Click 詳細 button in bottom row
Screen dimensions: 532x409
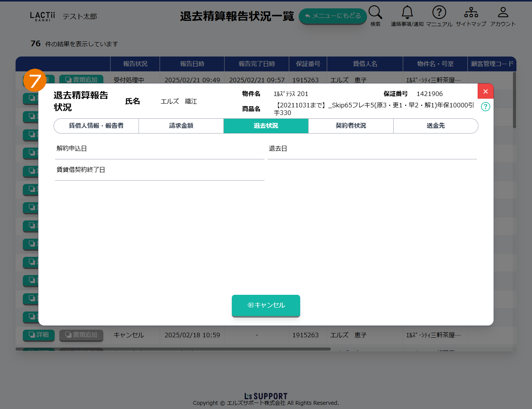[39, 335]
